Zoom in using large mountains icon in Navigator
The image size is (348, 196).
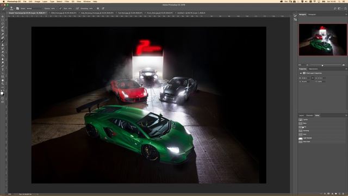click(344, 65)
